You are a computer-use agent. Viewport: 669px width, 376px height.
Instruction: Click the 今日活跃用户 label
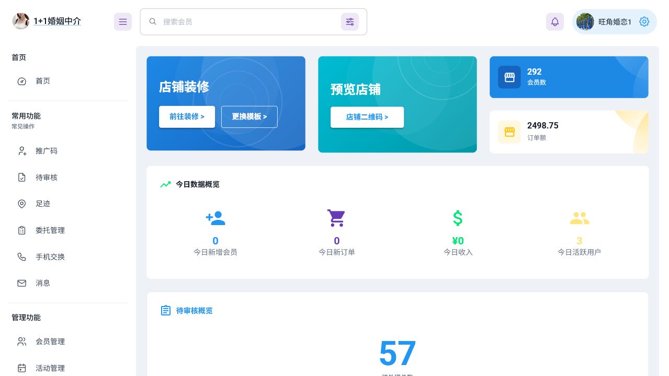(580, 252)
